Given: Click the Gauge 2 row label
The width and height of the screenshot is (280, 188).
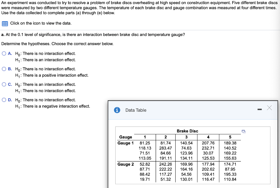Looking at the screenshot, I should click(x=126, y=164).
